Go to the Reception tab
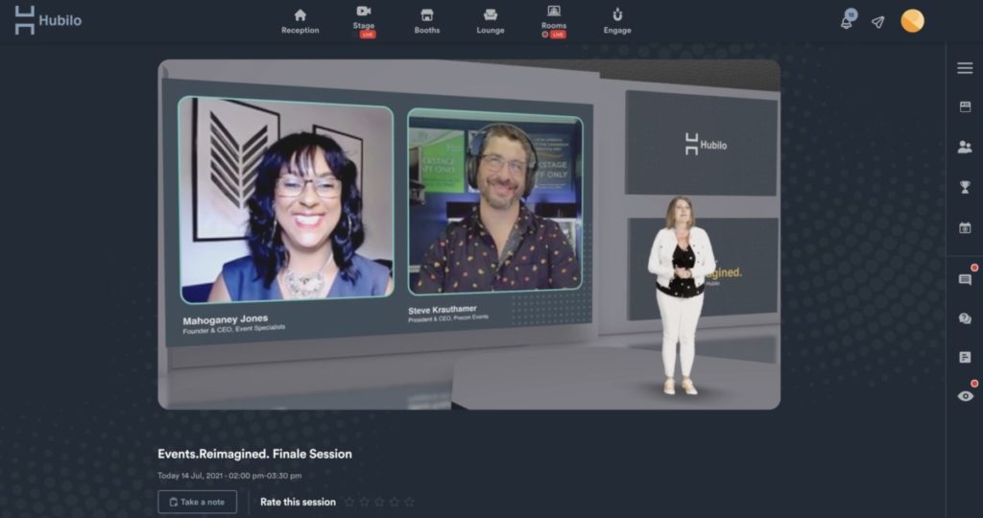Image resolution: width=983 pixels, height=518 pixels. (x=300, y=21)
